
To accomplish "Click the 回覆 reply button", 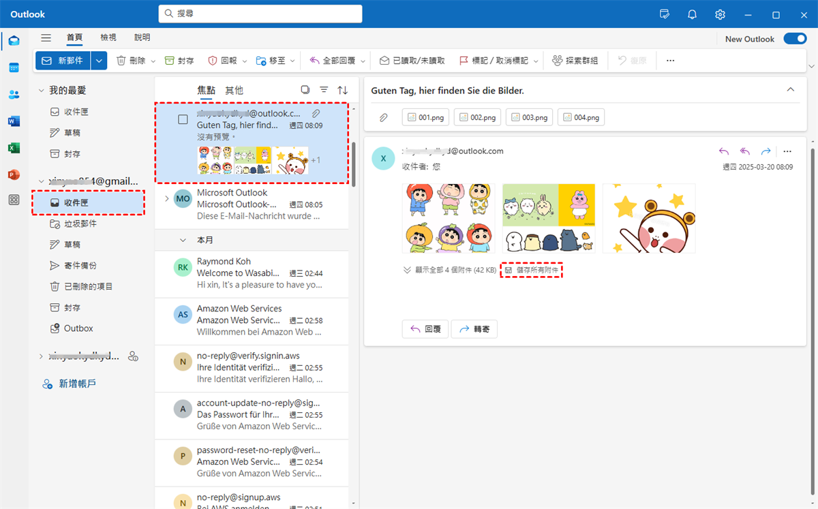I will (x=424, y=329).
